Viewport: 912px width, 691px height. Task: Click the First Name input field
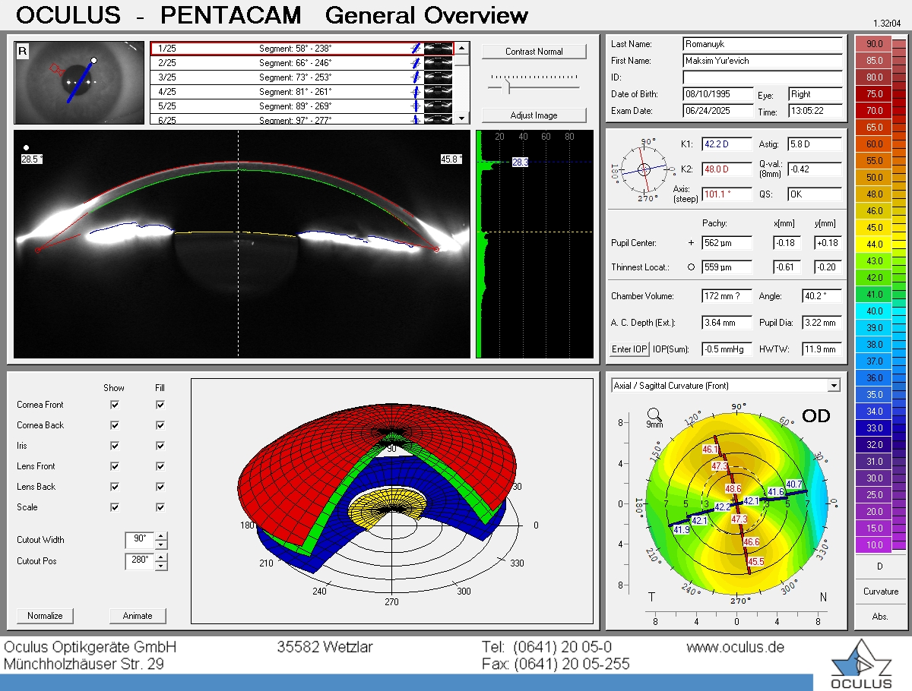click(762, 61)
